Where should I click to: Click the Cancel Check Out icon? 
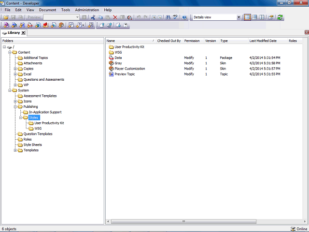tap(126, 25)
